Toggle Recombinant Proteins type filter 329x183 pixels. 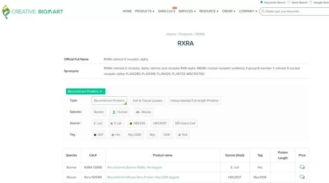(x=109, y=101)
